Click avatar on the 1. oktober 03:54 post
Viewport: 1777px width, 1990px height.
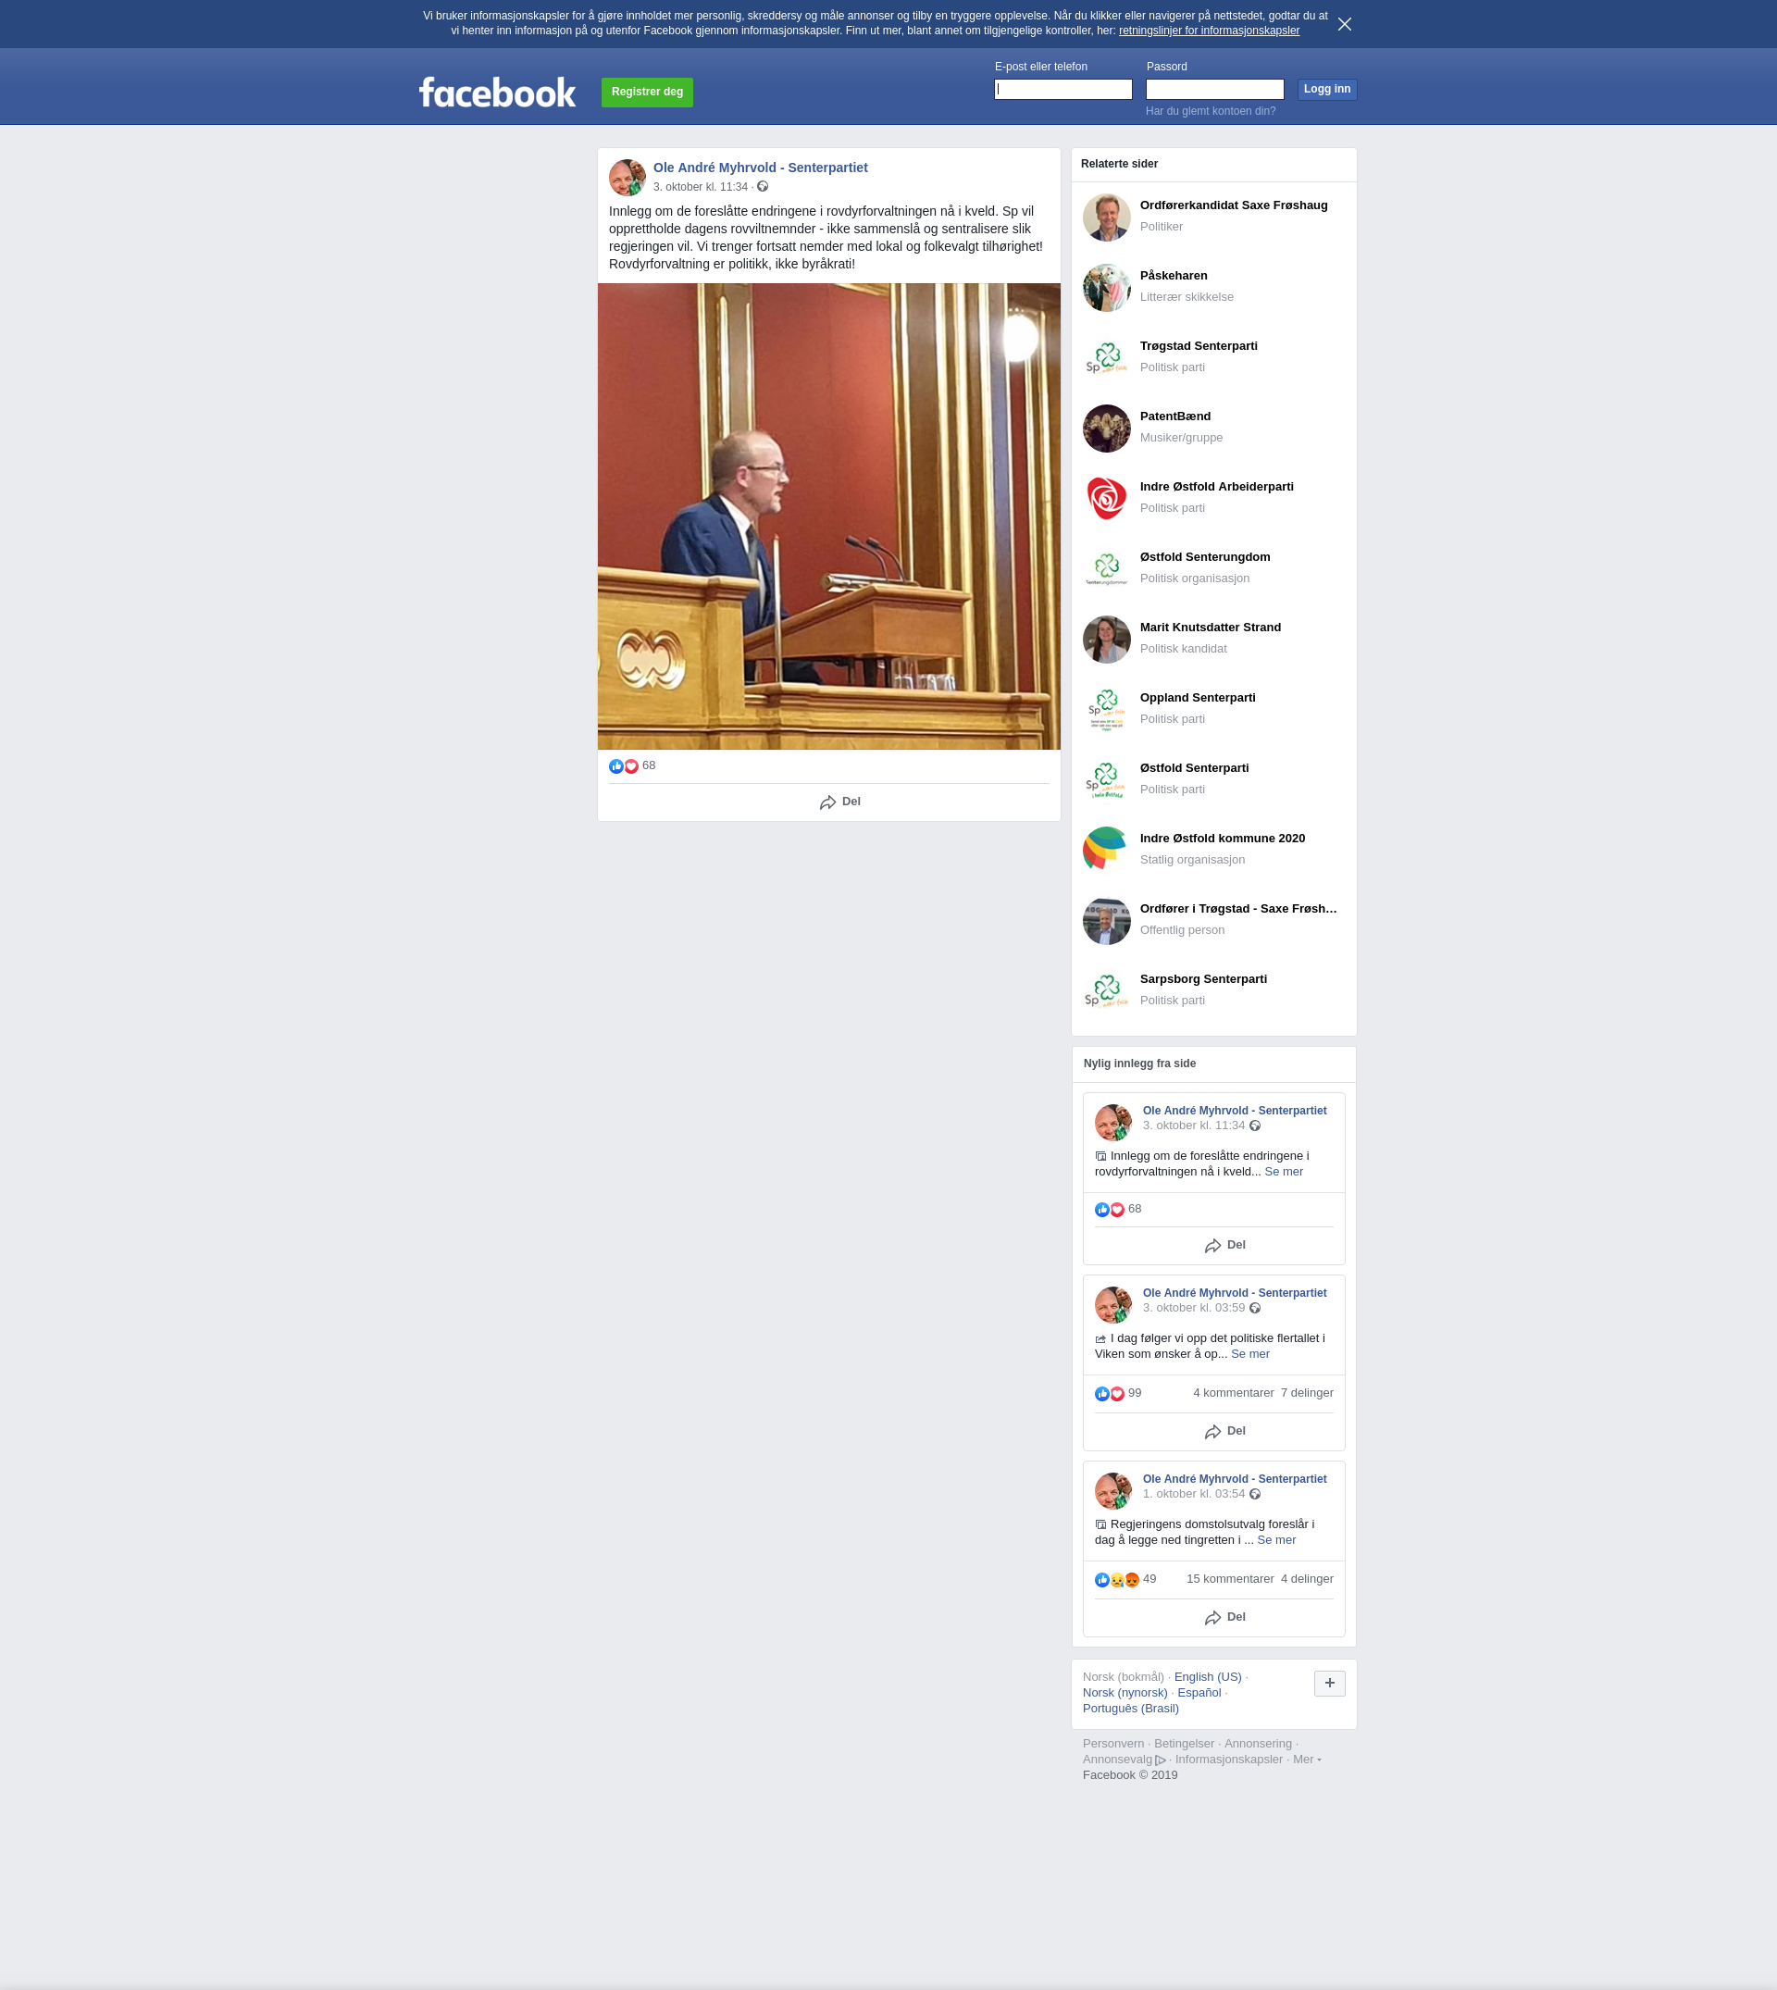pyautogui.click(x=1113, y=1491)
